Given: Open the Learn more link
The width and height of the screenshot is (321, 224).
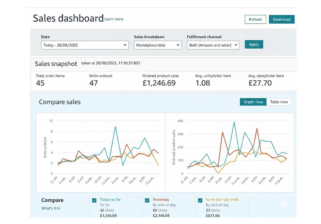Looking at the screenshot, I should point(114,19).
